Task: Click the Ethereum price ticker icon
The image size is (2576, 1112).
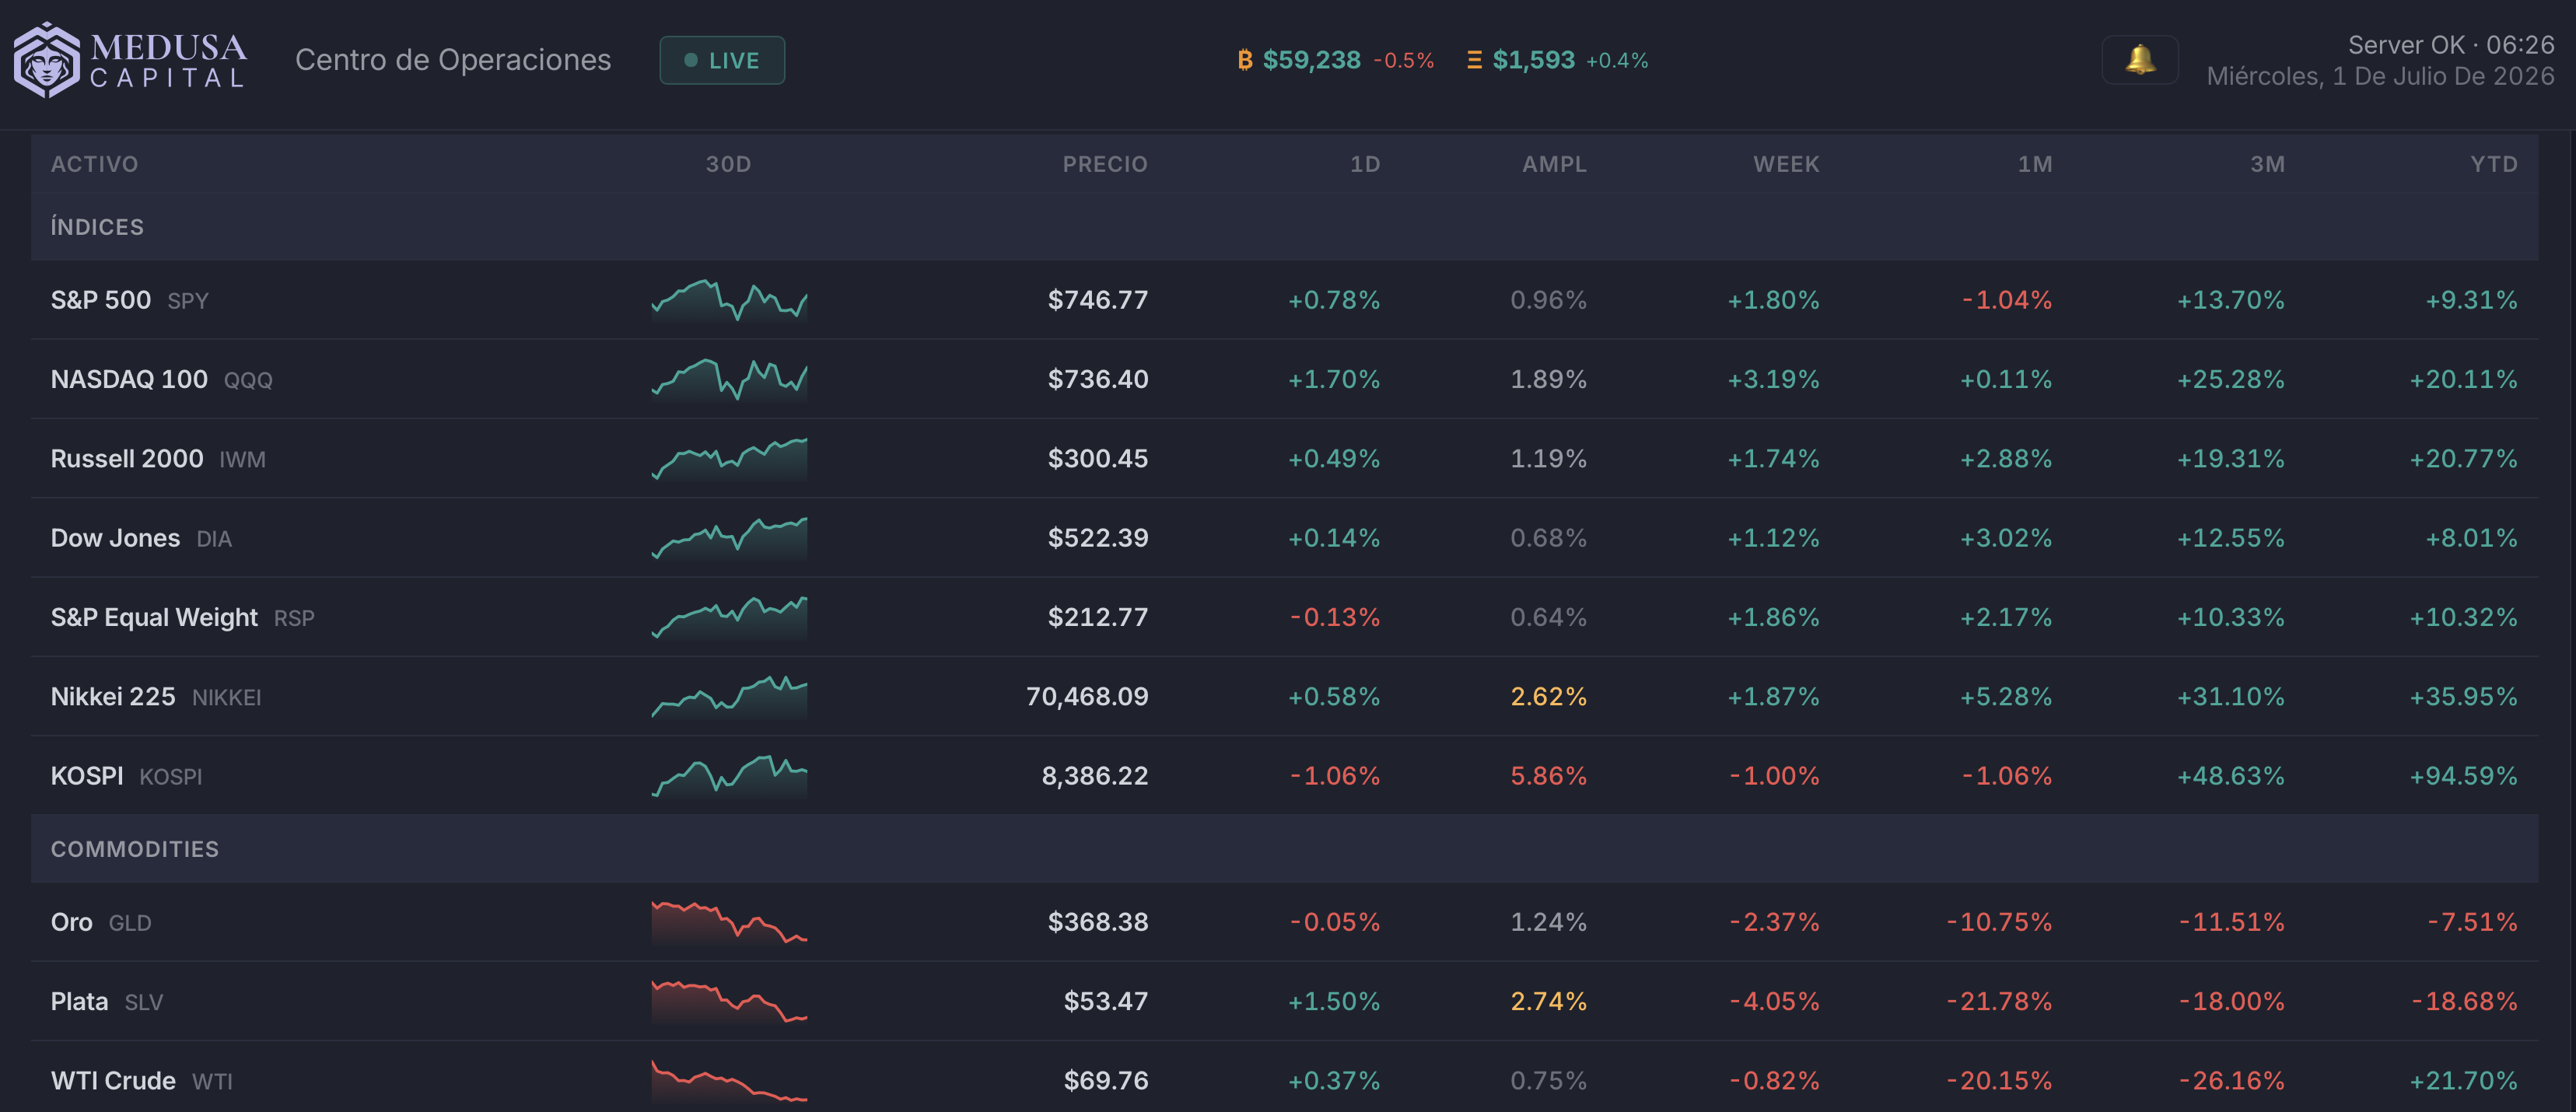Action: [1474, 60]
